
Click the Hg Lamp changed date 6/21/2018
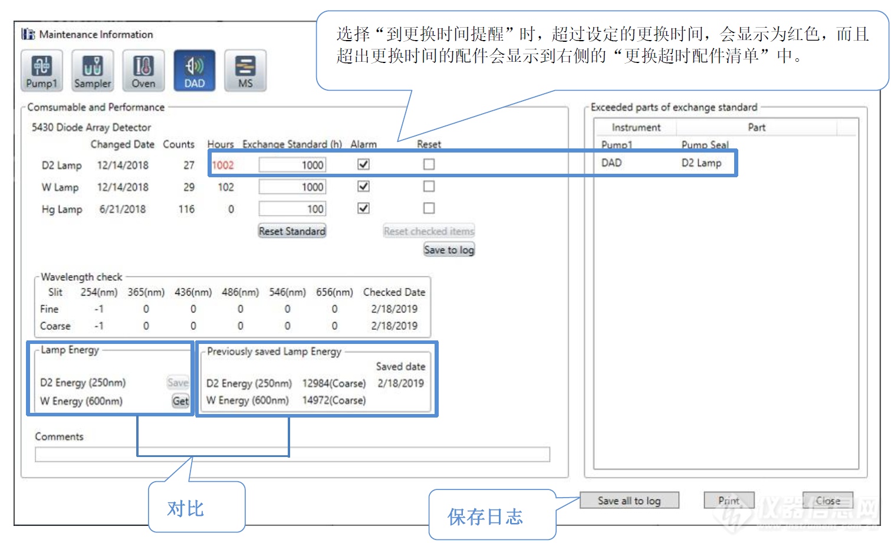(x=123, y=209)
